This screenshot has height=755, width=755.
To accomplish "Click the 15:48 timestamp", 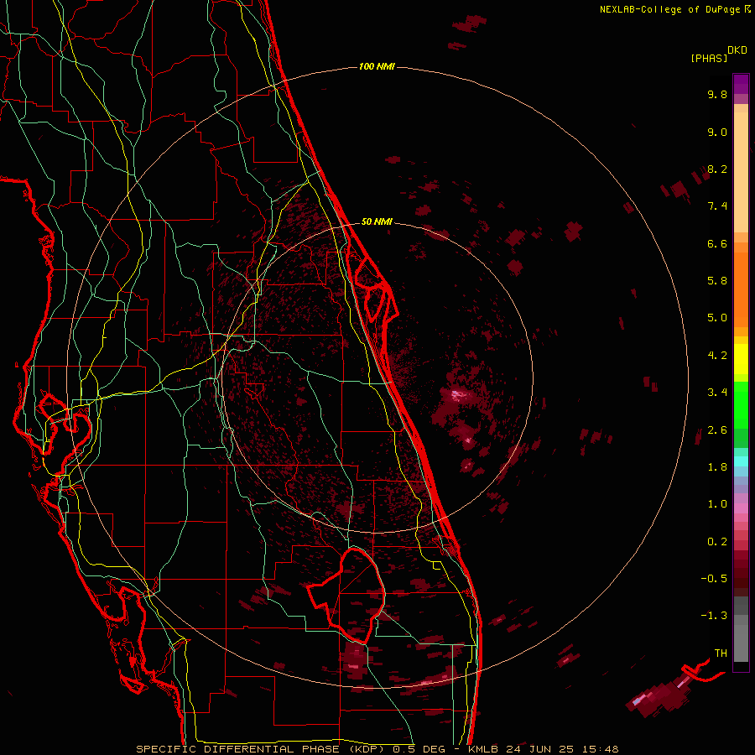I will click(x=600, y=749).
